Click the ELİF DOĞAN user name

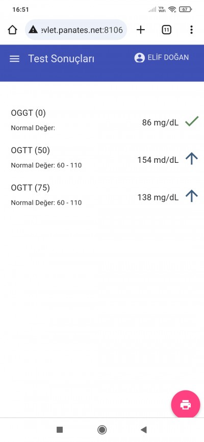pyautogui.click(x=168, y=58)
